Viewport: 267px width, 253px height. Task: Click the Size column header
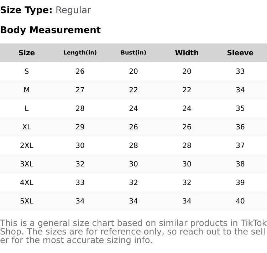pyautogui.click(x=27, y=53)
